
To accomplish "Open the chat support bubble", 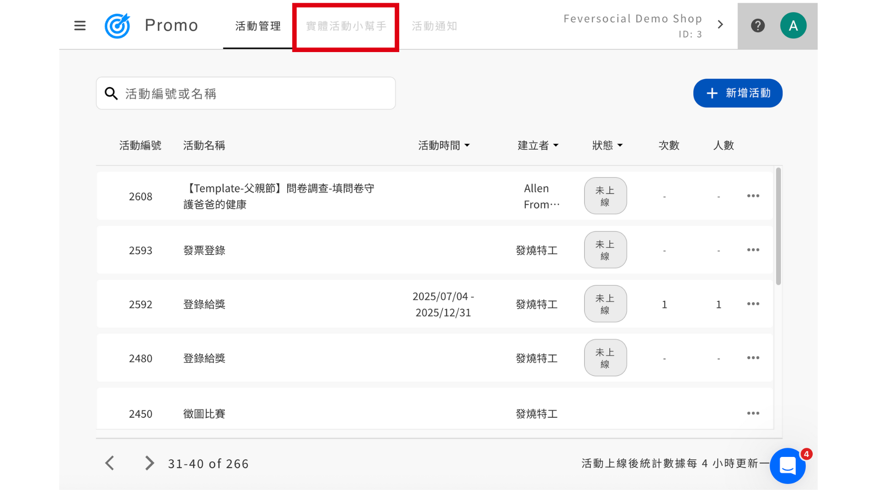I will (787, 466).
